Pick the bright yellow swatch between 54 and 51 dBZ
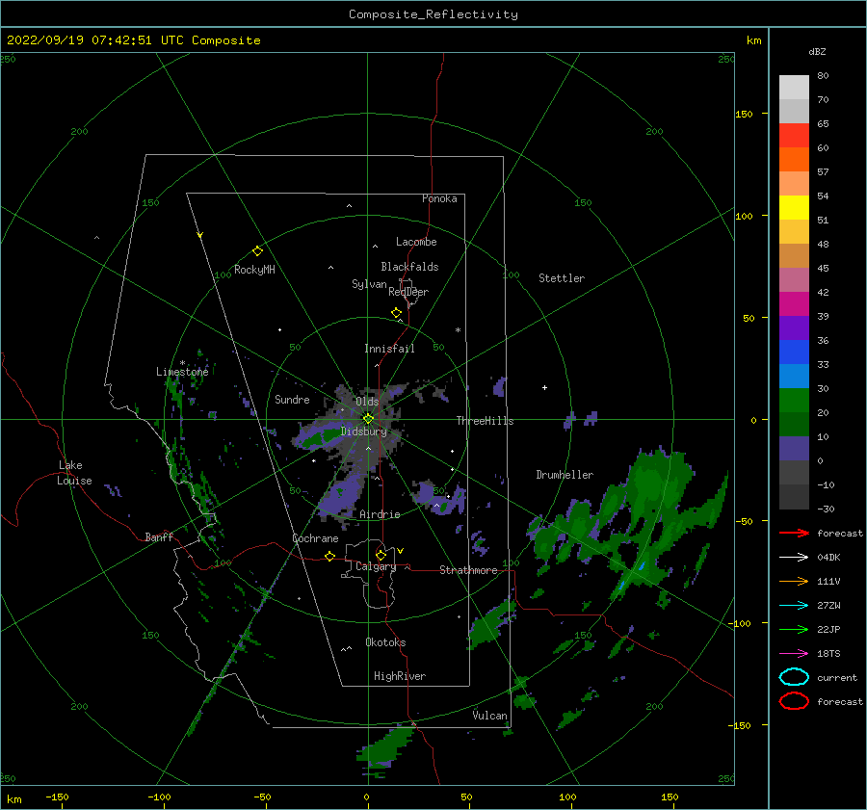The width and height of the screenshot is (867, 810). click(x=794, y=207)
